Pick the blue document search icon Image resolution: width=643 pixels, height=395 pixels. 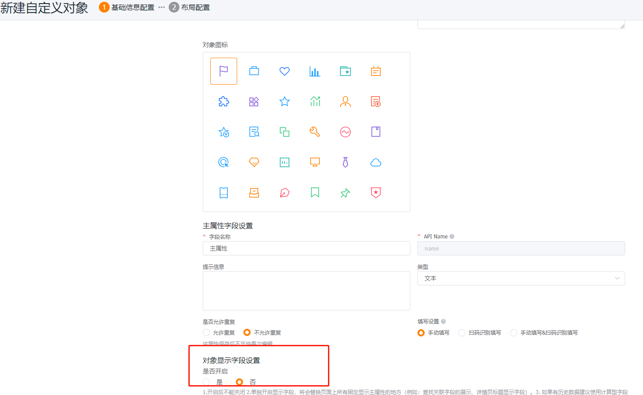[x=254, y=132]
